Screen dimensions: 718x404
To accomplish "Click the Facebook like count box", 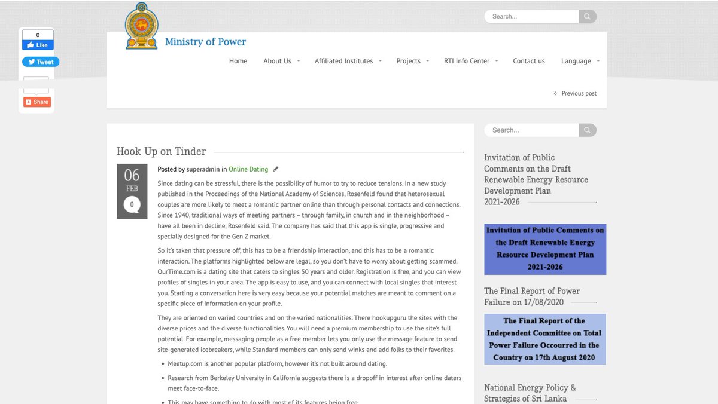I will pyautogui.click(x=38, y=35).
